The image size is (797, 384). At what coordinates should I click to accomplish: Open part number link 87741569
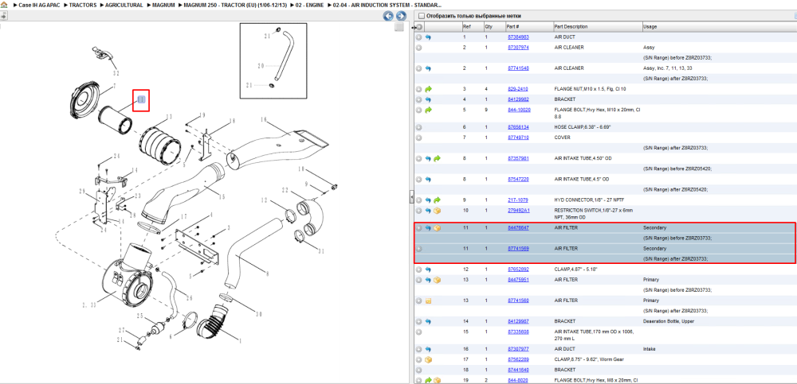518,249
